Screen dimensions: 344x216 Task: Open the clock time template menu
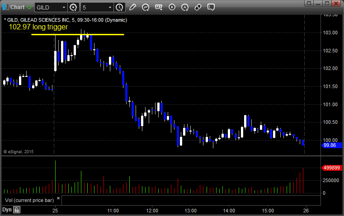[120, 7]
